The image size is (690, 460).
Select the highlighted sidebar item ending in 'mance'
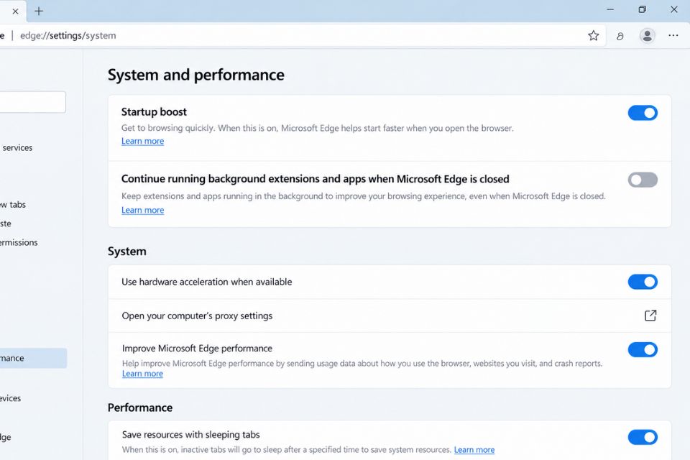coord(34,359)
